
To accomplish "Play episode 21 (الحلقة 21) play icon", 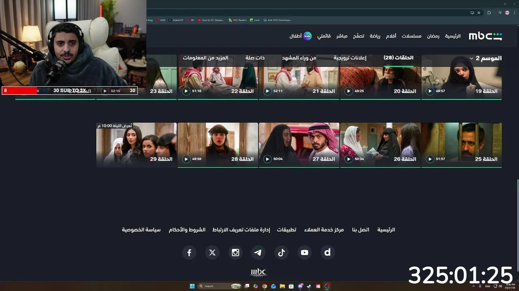I will (267, 91).
